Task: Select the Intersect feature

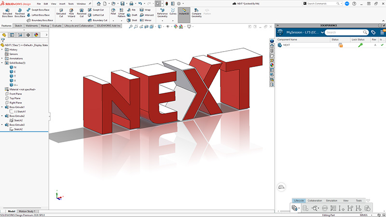Action: [147, 15]
